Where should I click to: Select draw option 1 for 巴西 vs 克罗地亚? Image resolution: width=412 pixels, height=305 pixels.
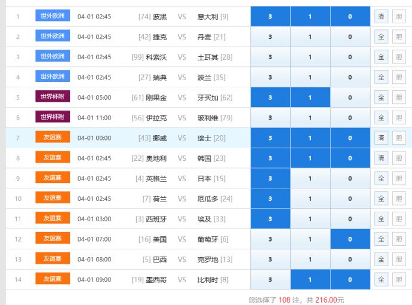pyautogui.click(x=310, y=260)
